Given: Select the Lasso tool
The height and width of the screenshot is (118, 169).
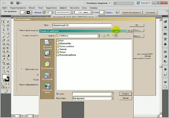Looking at the screenshot, I should click(8, 25).
